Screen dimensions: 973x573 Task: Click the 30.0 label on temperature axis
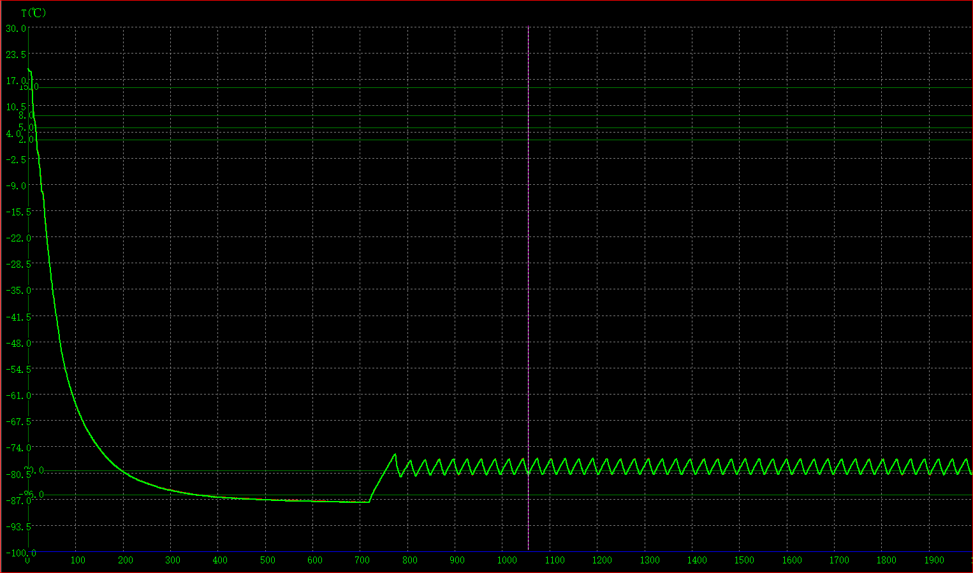[15, 28]
